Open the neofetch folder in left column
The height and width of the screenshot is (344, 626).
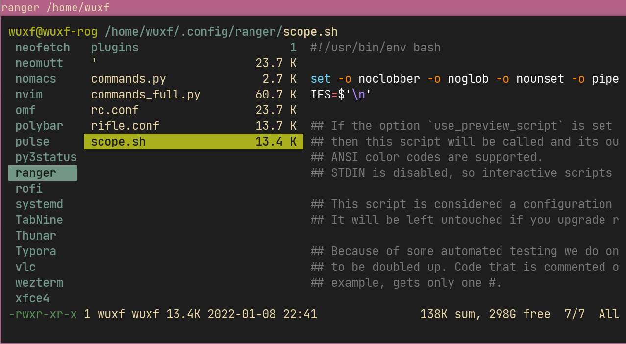pos(43,48)
